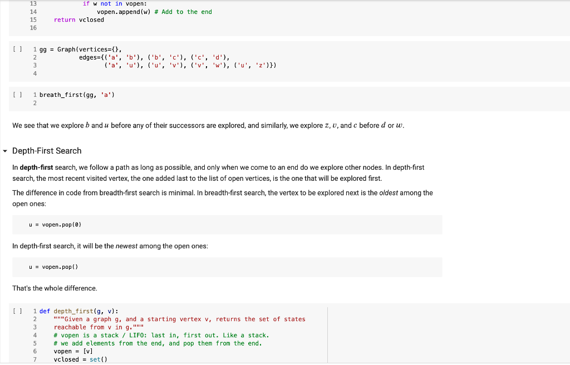Run the gg = Graph cell
Screen dimensions: 570x365
coord(17,49)
